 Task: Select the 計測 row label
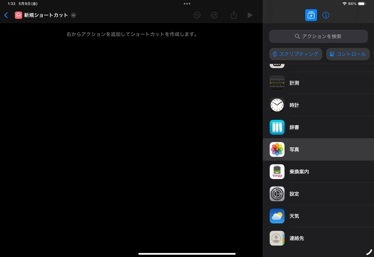click(294, 83)
